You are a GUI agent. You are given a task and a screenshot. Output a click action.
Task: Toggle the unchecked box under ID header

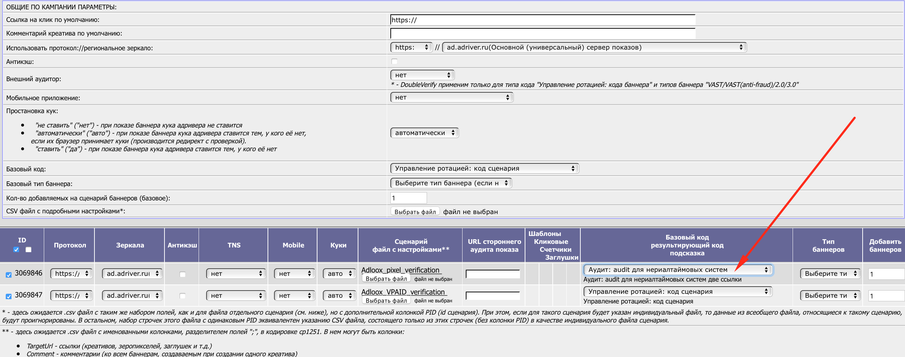click(x=28, y=249)
